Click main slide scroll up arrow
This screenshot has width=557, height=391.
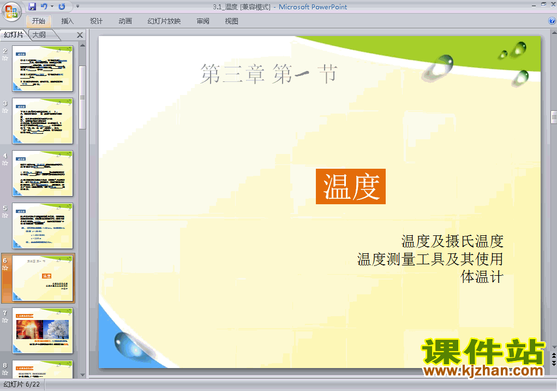pyautogui.click(x=554, y=33)
